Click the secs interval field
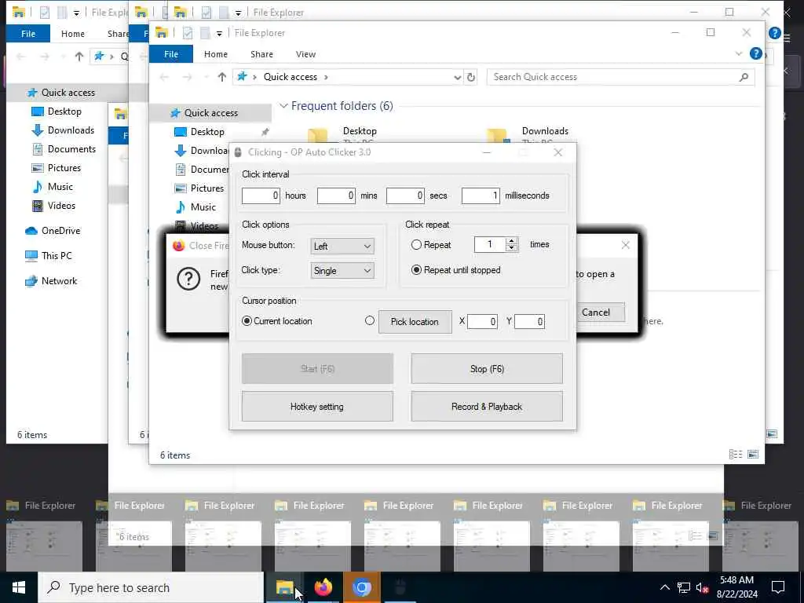Screen dimensions: 804x603 [x=406, y=196]
